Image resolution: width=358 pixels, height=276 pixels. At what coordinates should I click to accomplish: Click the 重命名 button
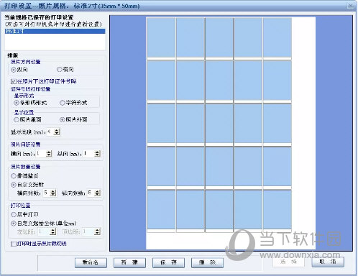[x=91, y=262]
